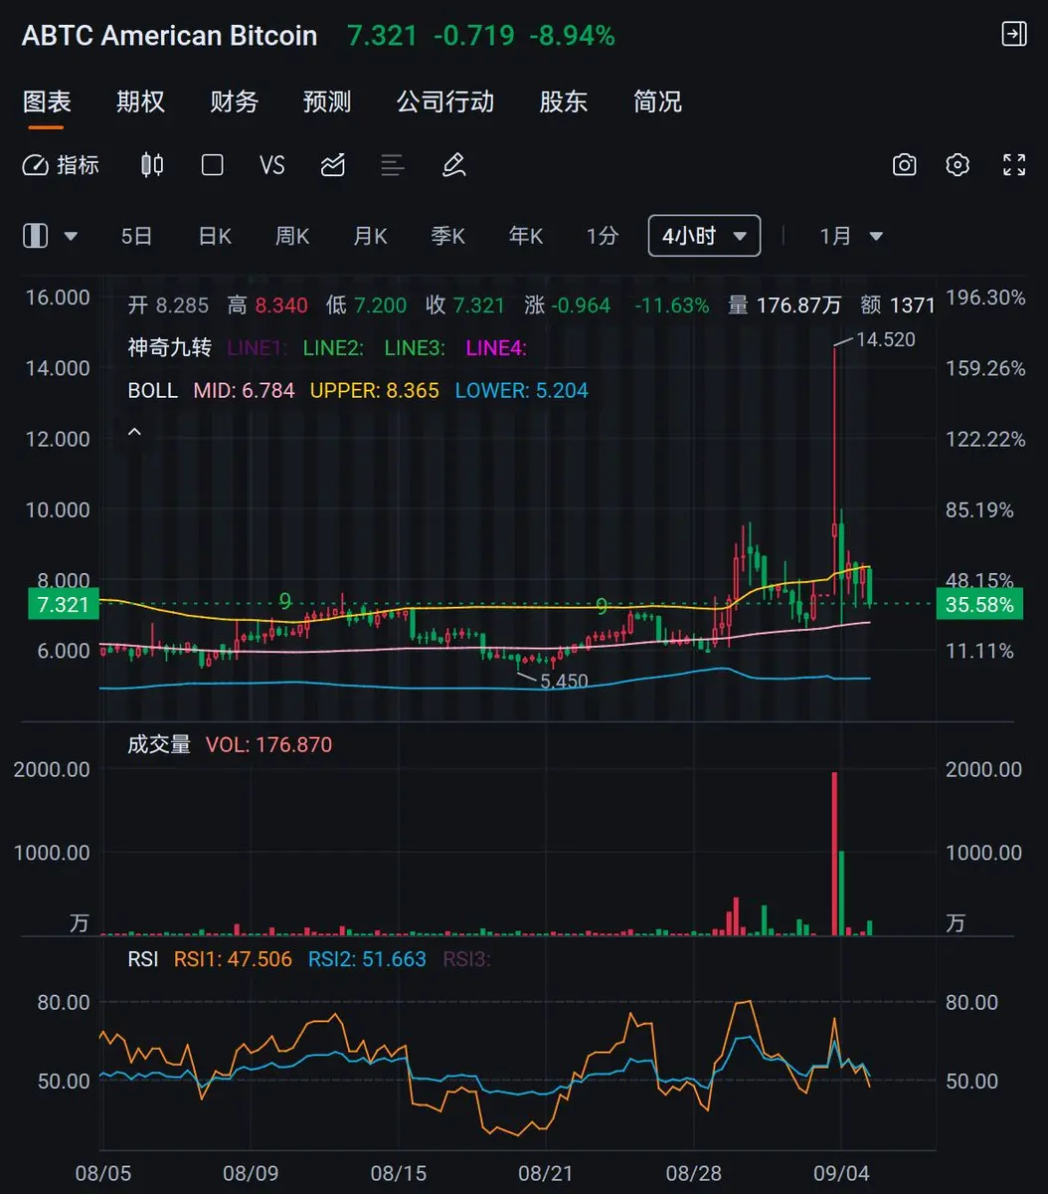Click the BOLL indicator label
Screen dimensions: 1048x1194
tap(153, 390)
